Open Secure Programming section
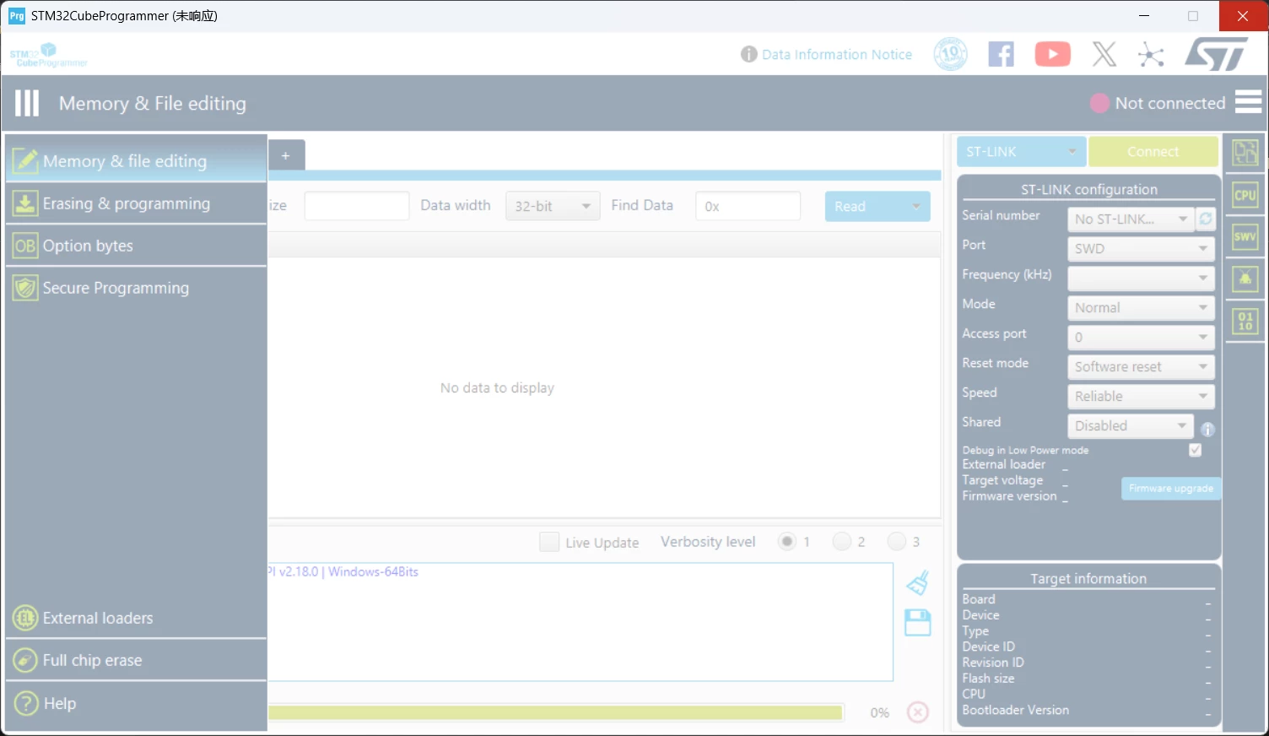The image size is (1269, 736). point(136,288)
